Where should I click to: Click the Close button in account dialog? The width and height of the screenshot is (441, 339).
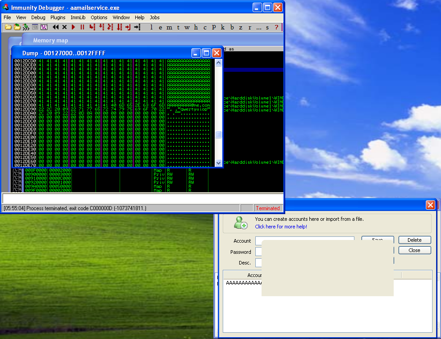(x=415, y=250)
